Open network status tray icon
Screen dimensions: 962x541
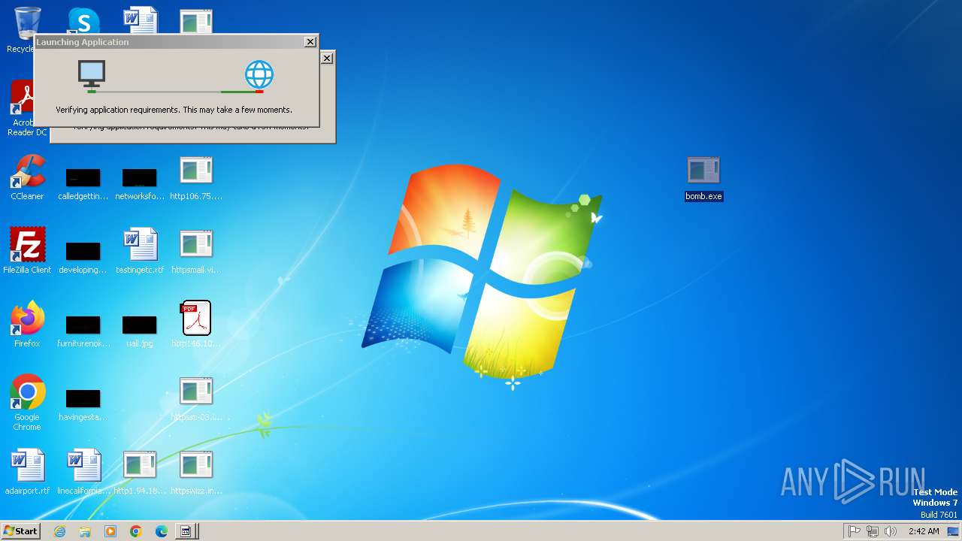[x=873, y=531]
